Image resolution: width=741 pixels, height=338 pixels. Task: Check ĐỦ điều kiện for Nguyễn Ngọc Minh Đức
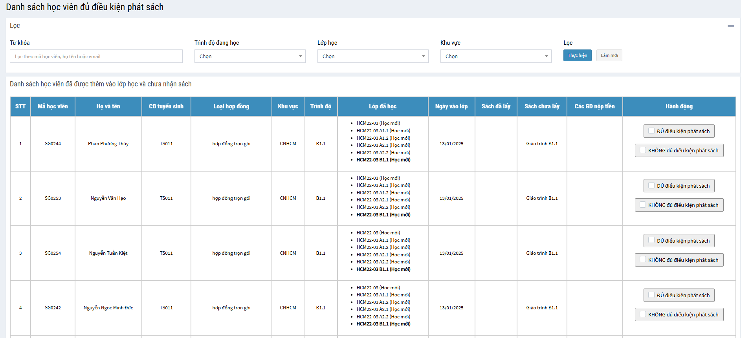[651, 295]
